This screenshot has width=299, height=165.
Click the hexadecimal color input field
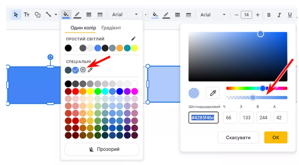(x=203, y=118)
